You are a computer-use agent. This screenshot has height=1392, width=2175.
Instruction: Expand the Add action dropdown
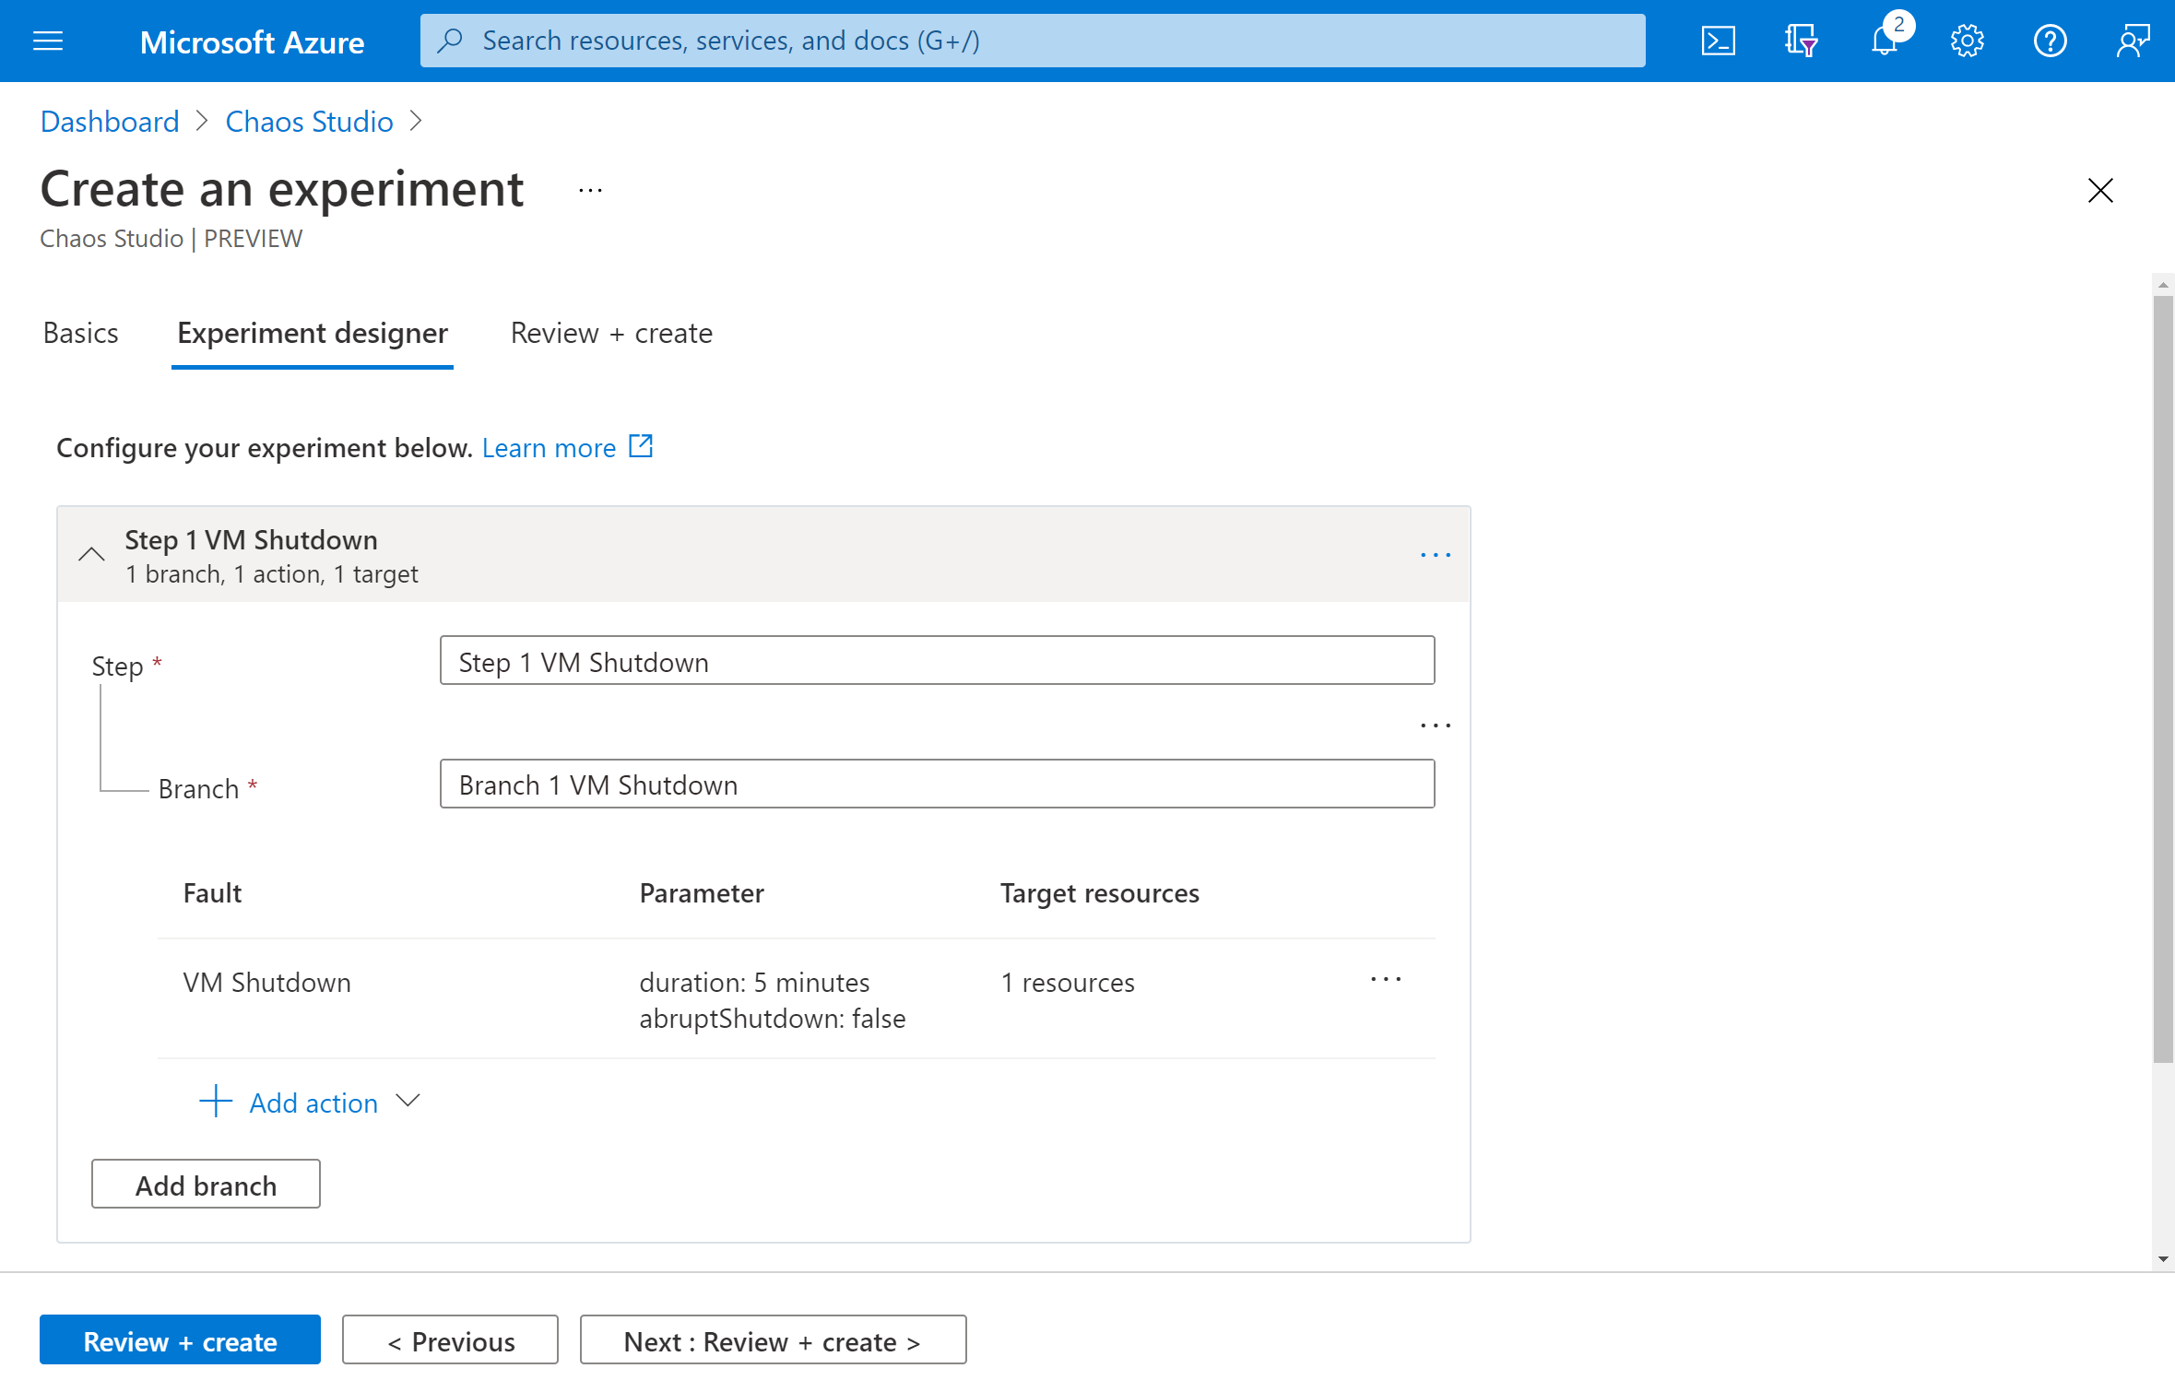point(408,1102)
